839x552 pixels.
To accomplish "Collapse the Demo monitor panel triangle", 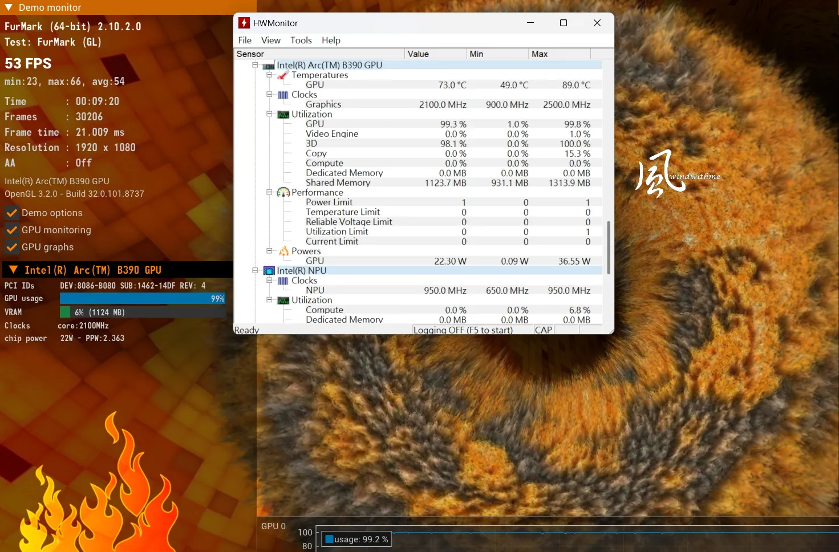I will 9,7.
